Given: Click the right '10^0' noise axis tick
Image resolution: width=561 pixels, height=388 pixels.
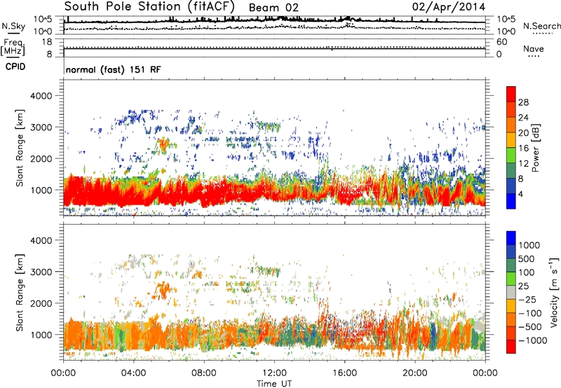Looking at the screenshot, I should pyautogui.click(x=506, y=32).
